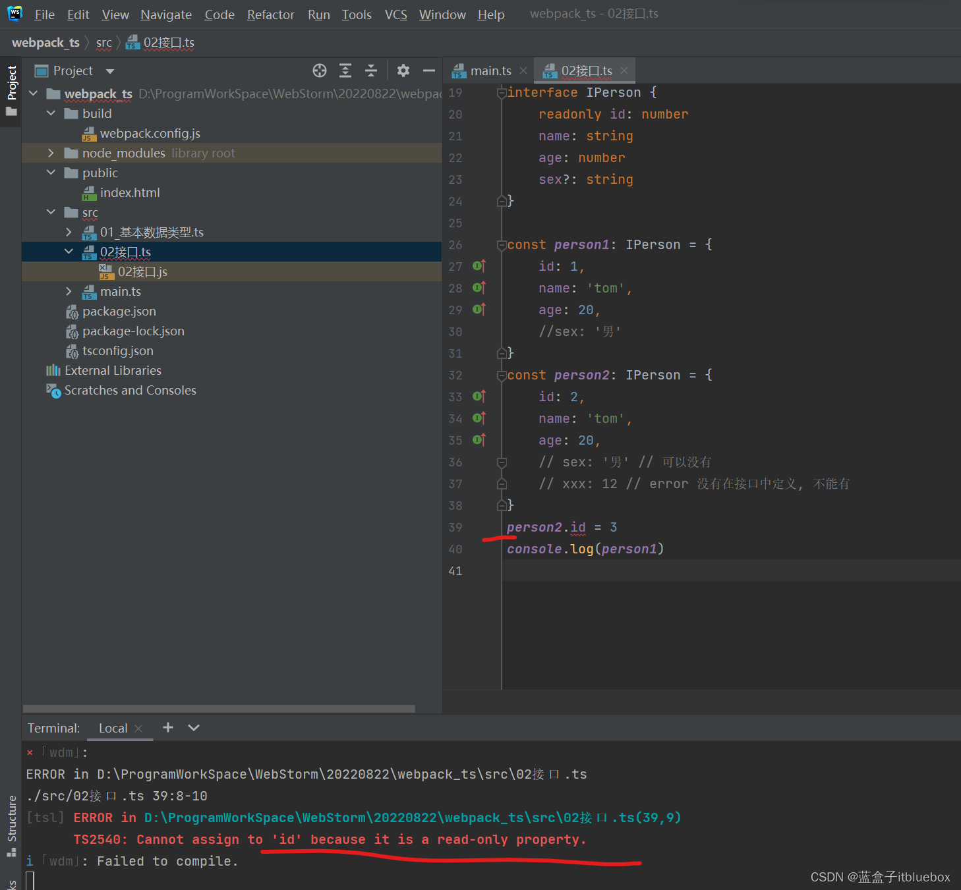Fold the person1 object block on line 26

pos(502,244)
